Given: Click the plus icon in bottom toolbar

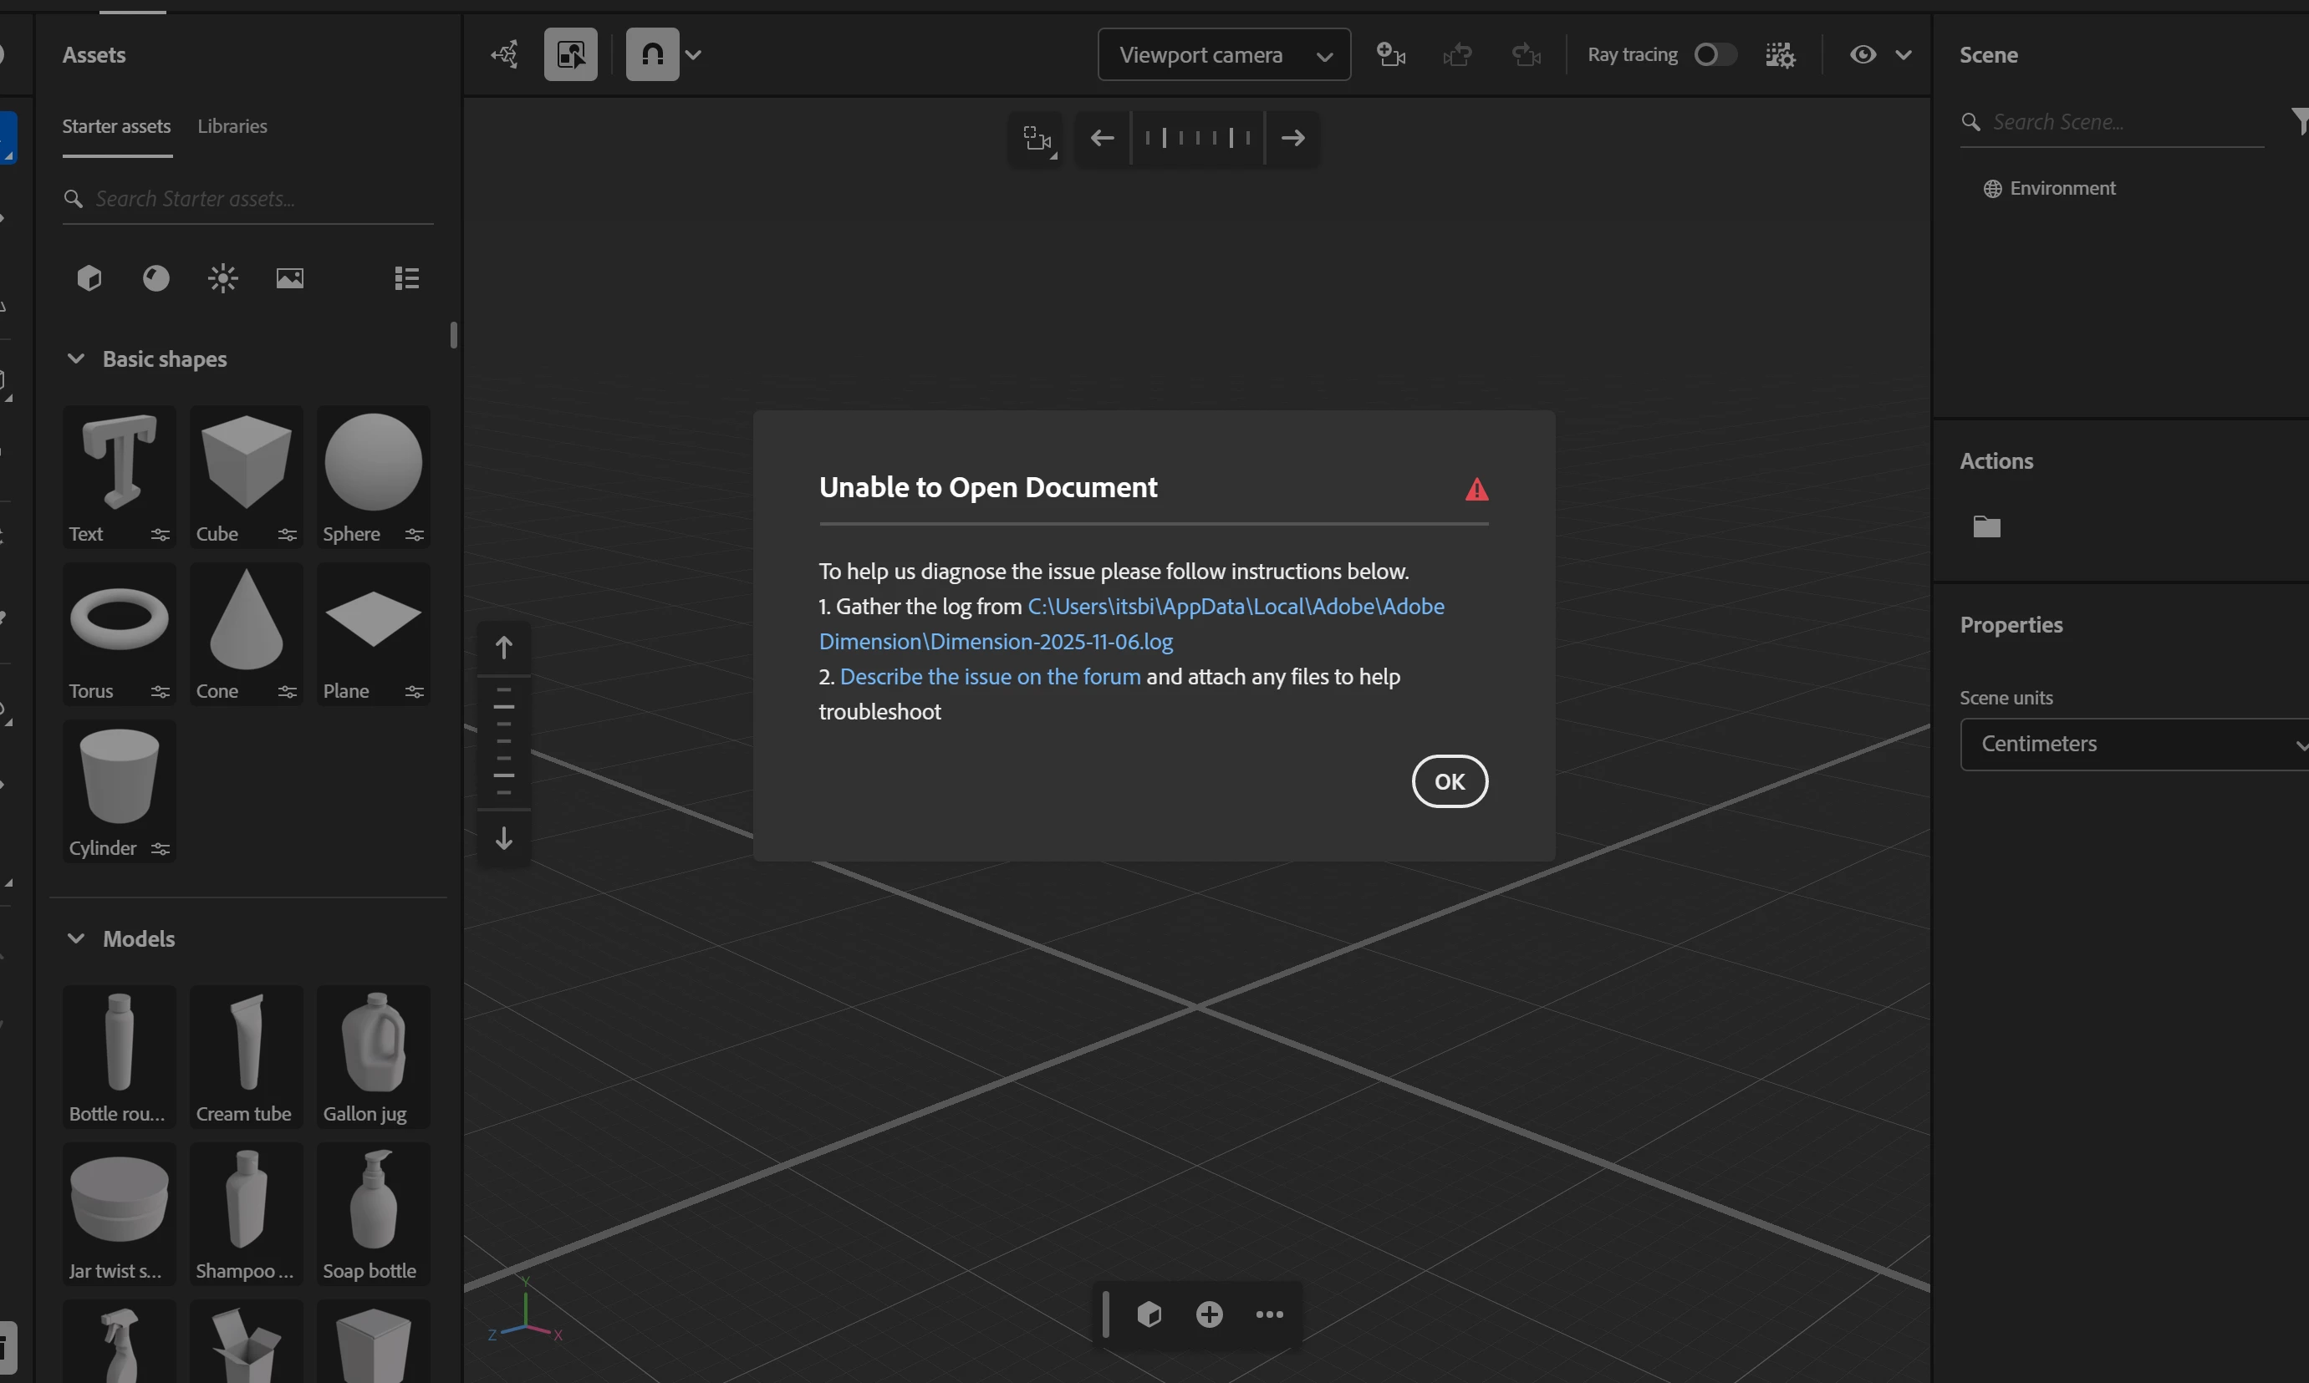Looking at the screenshot, I should [x=1209, y=1314].
